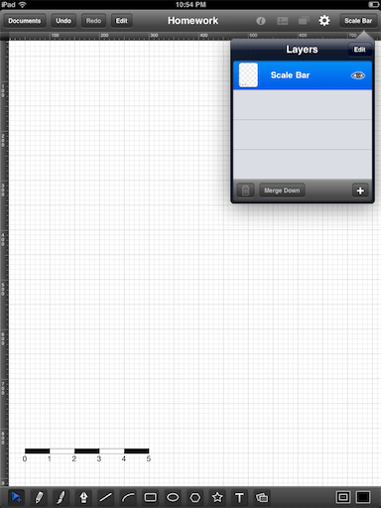The height and width of the screenshot is (508, 381).
Task: Choose the Arc curve tool
Action: click(128, 497)
